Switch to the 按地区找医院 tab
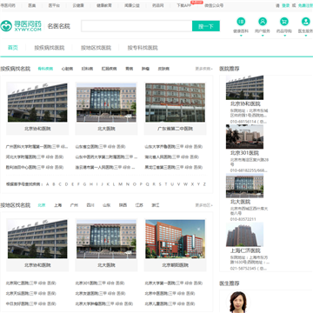The width and height of the screenshot is (313, 313). pyautogui.click(x=96, y=48)
